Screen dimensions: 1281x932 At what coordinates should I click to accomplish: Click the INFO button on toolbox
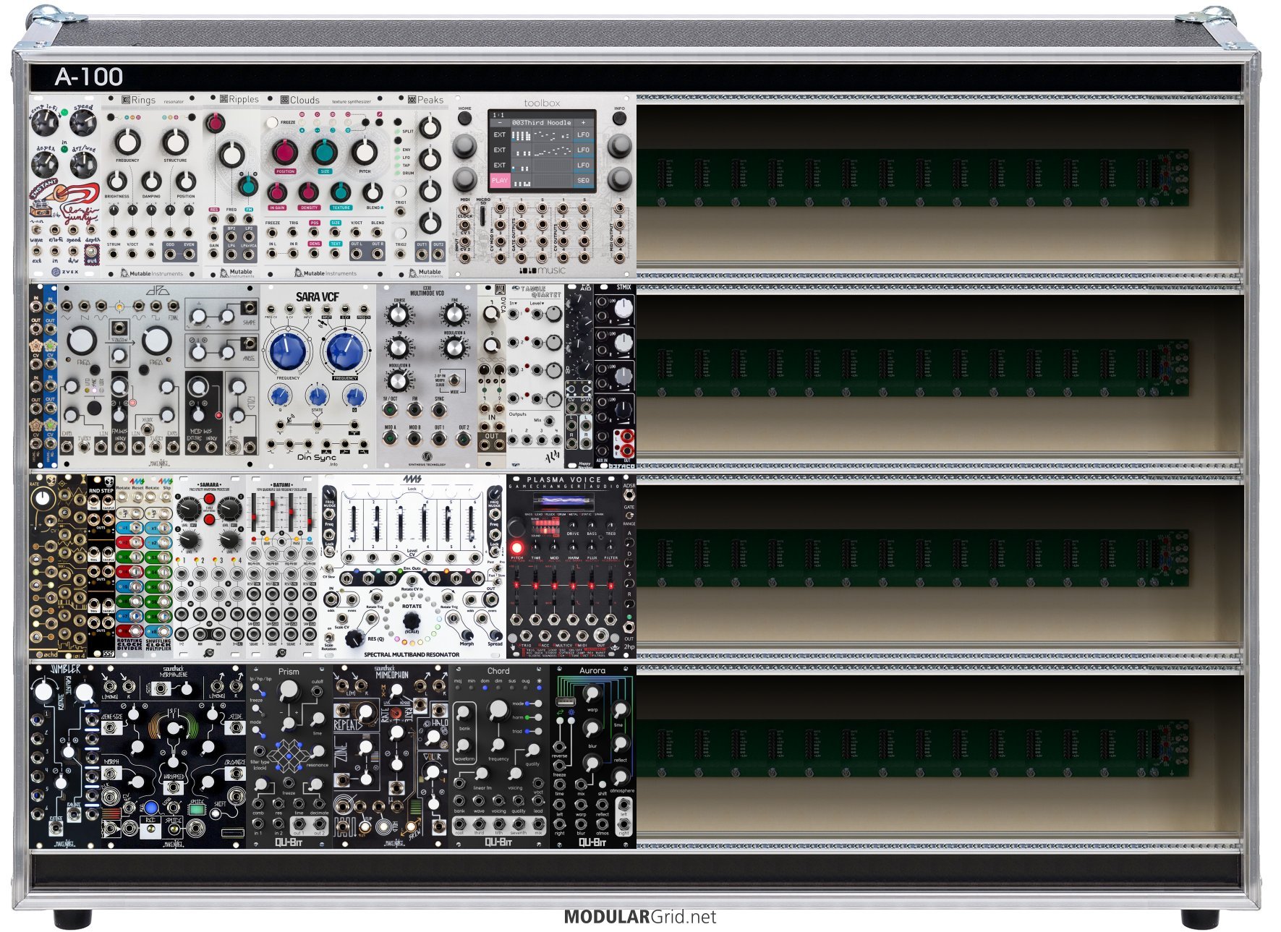coord(619,119)
